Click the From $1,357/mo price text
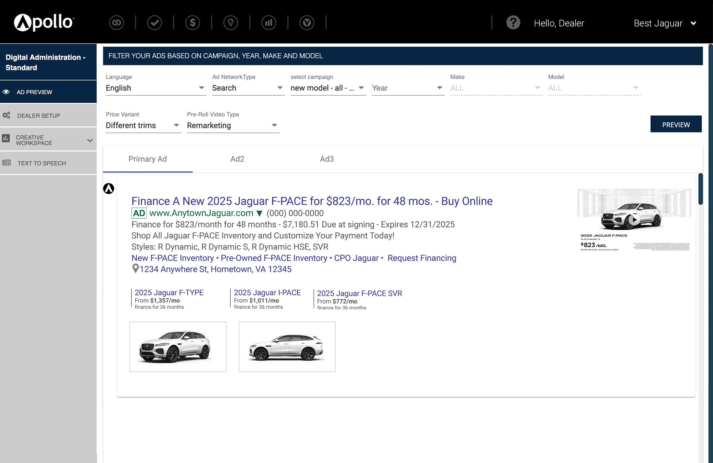713x463 pixels. click(157, 301)
